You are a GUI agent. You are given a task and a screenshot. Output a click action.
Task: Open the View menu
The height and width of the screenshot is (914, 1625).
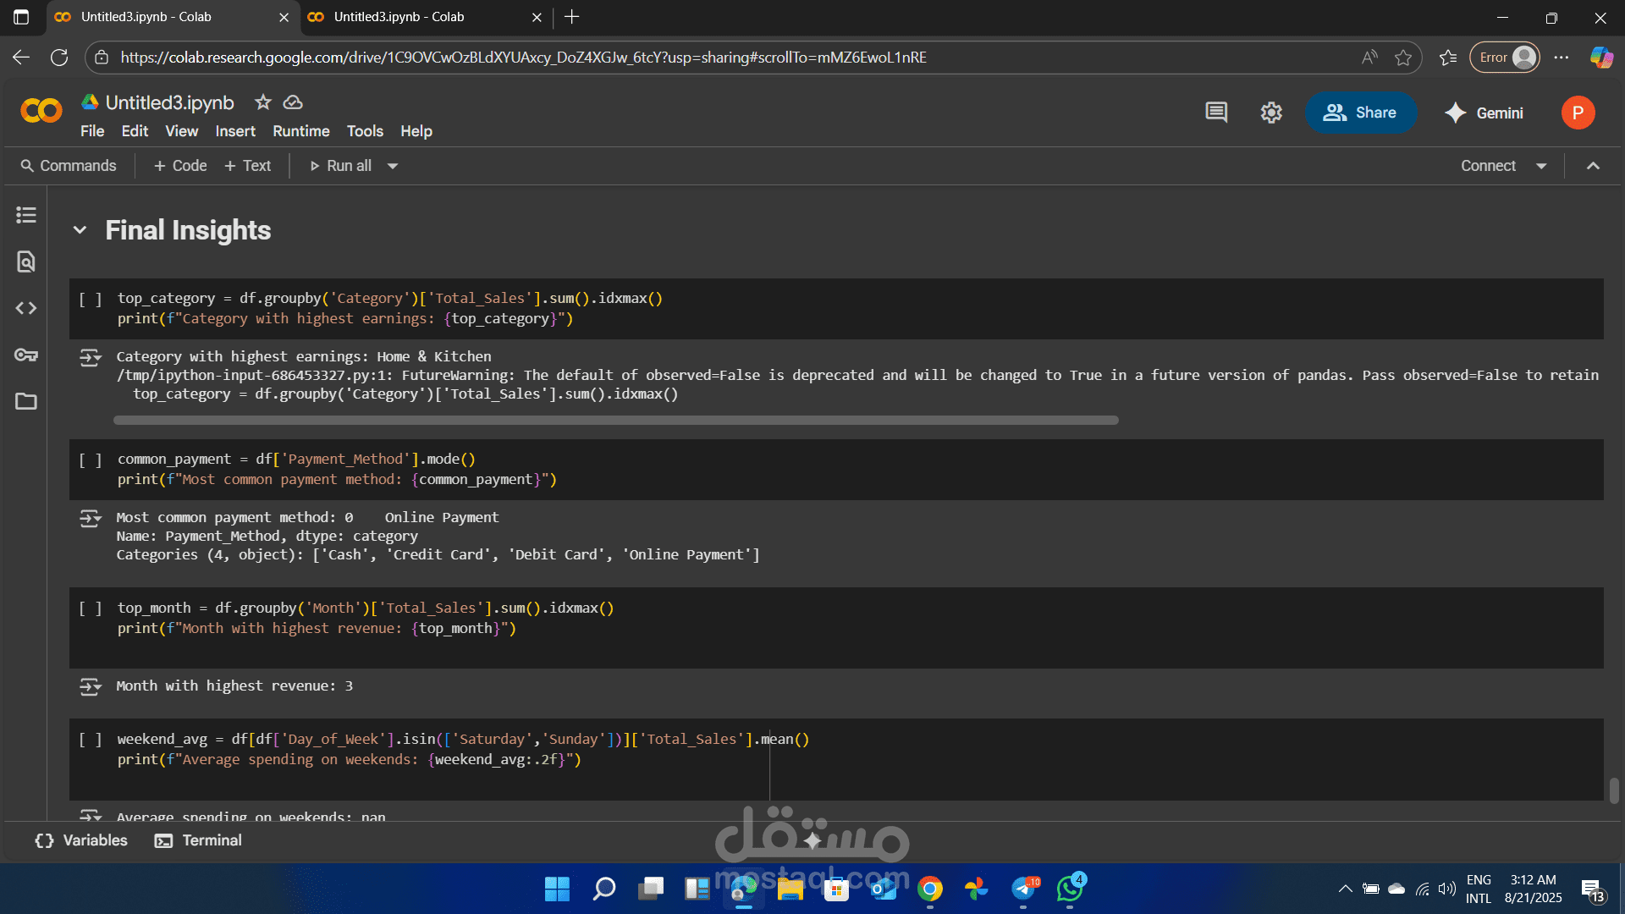pyautogui.click(x=181, y=131)
